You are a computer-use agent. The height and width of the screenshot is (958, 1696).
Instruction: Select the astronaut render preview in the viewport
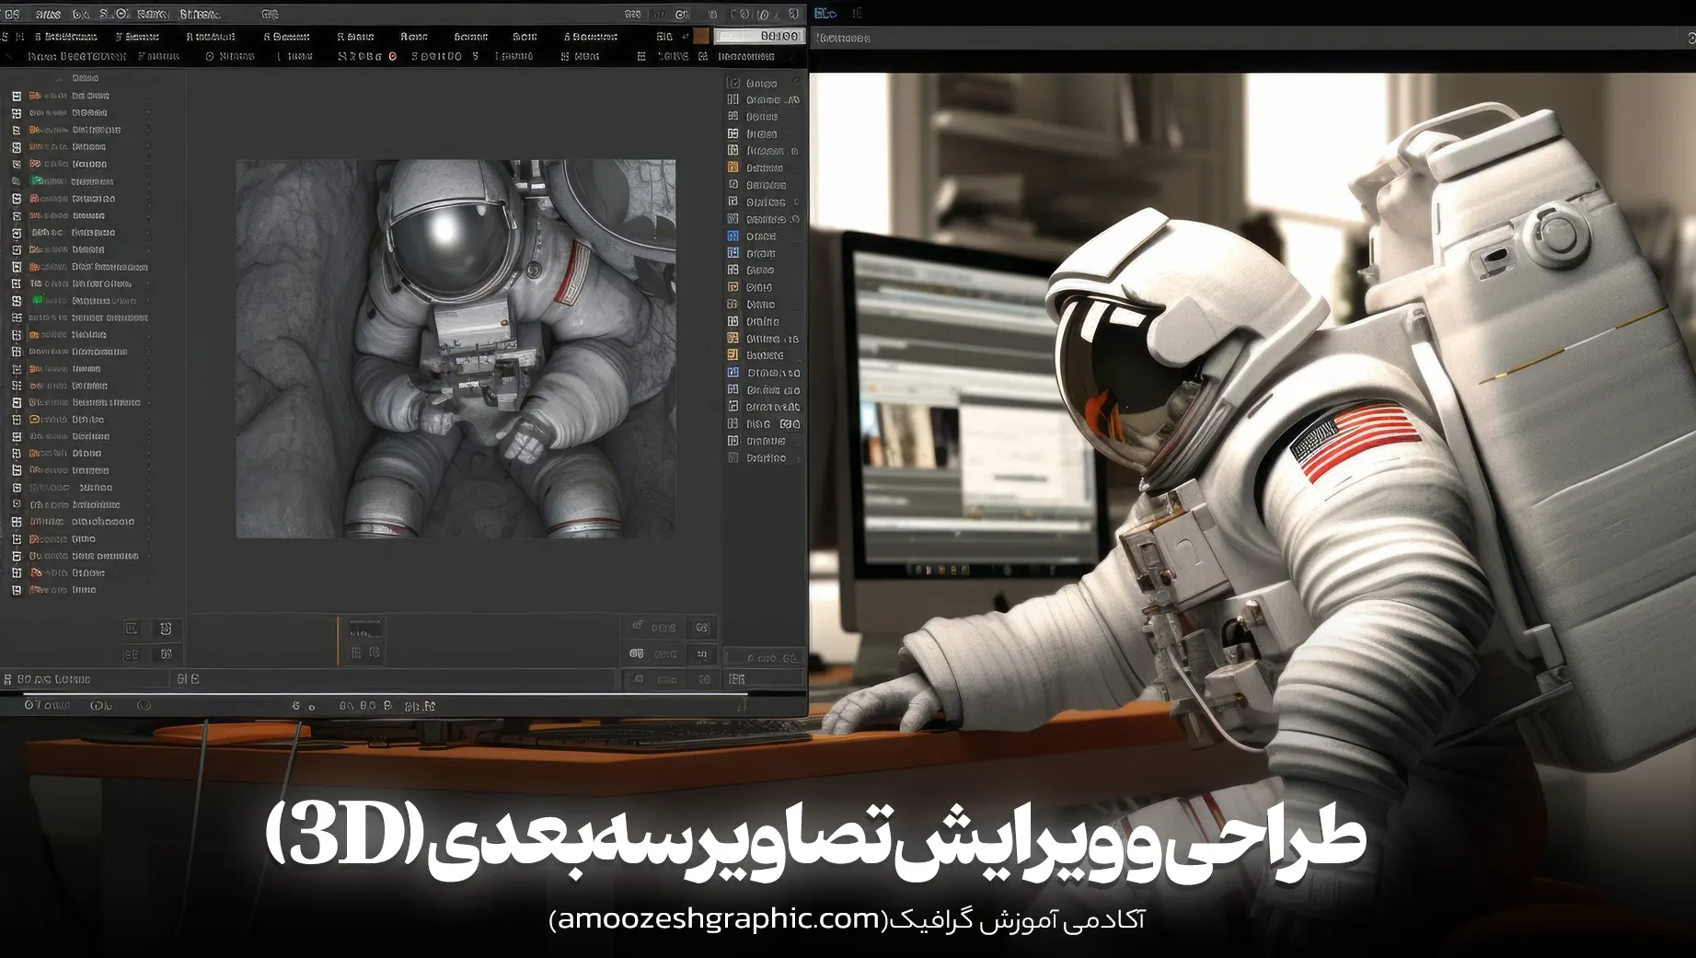tap(456, 349)
